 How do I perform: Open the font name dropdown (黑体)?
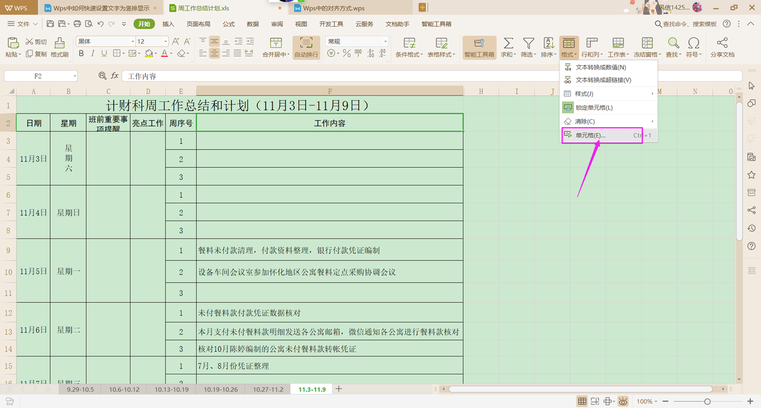tap(133, 42)
